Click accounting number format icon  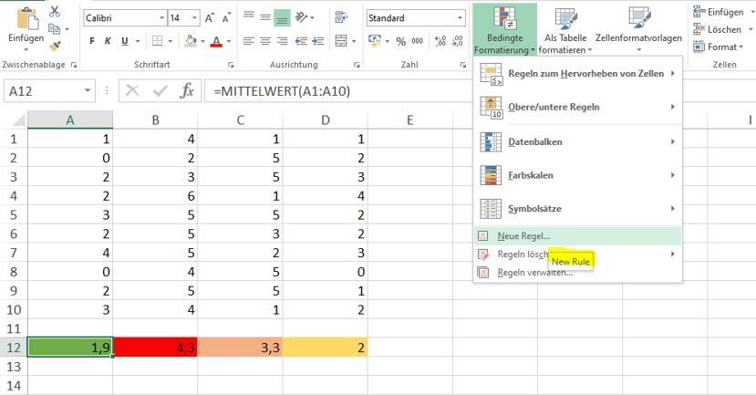[375, 41]
